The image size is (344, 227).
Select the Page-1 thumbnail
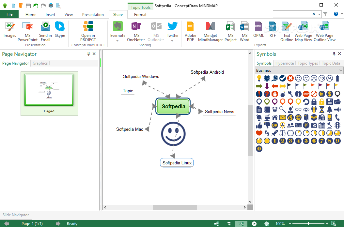click(49, 93)
